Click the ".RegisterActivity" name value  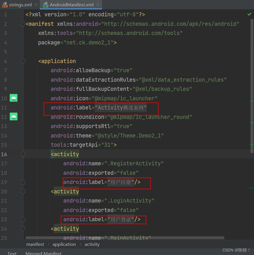[134, 163]
